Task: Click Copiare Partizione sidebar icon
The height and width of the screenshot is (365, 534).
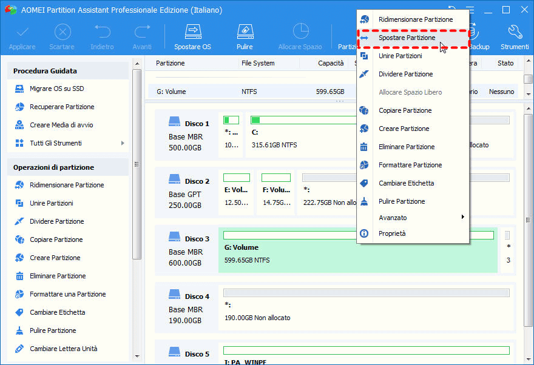Action: [x=19, y=239]
